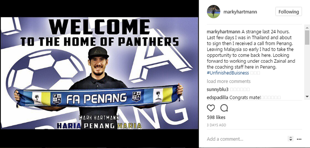
Task: Click the comment box stepper arrows
Action: pyautogui.click(x=290, y=139)
